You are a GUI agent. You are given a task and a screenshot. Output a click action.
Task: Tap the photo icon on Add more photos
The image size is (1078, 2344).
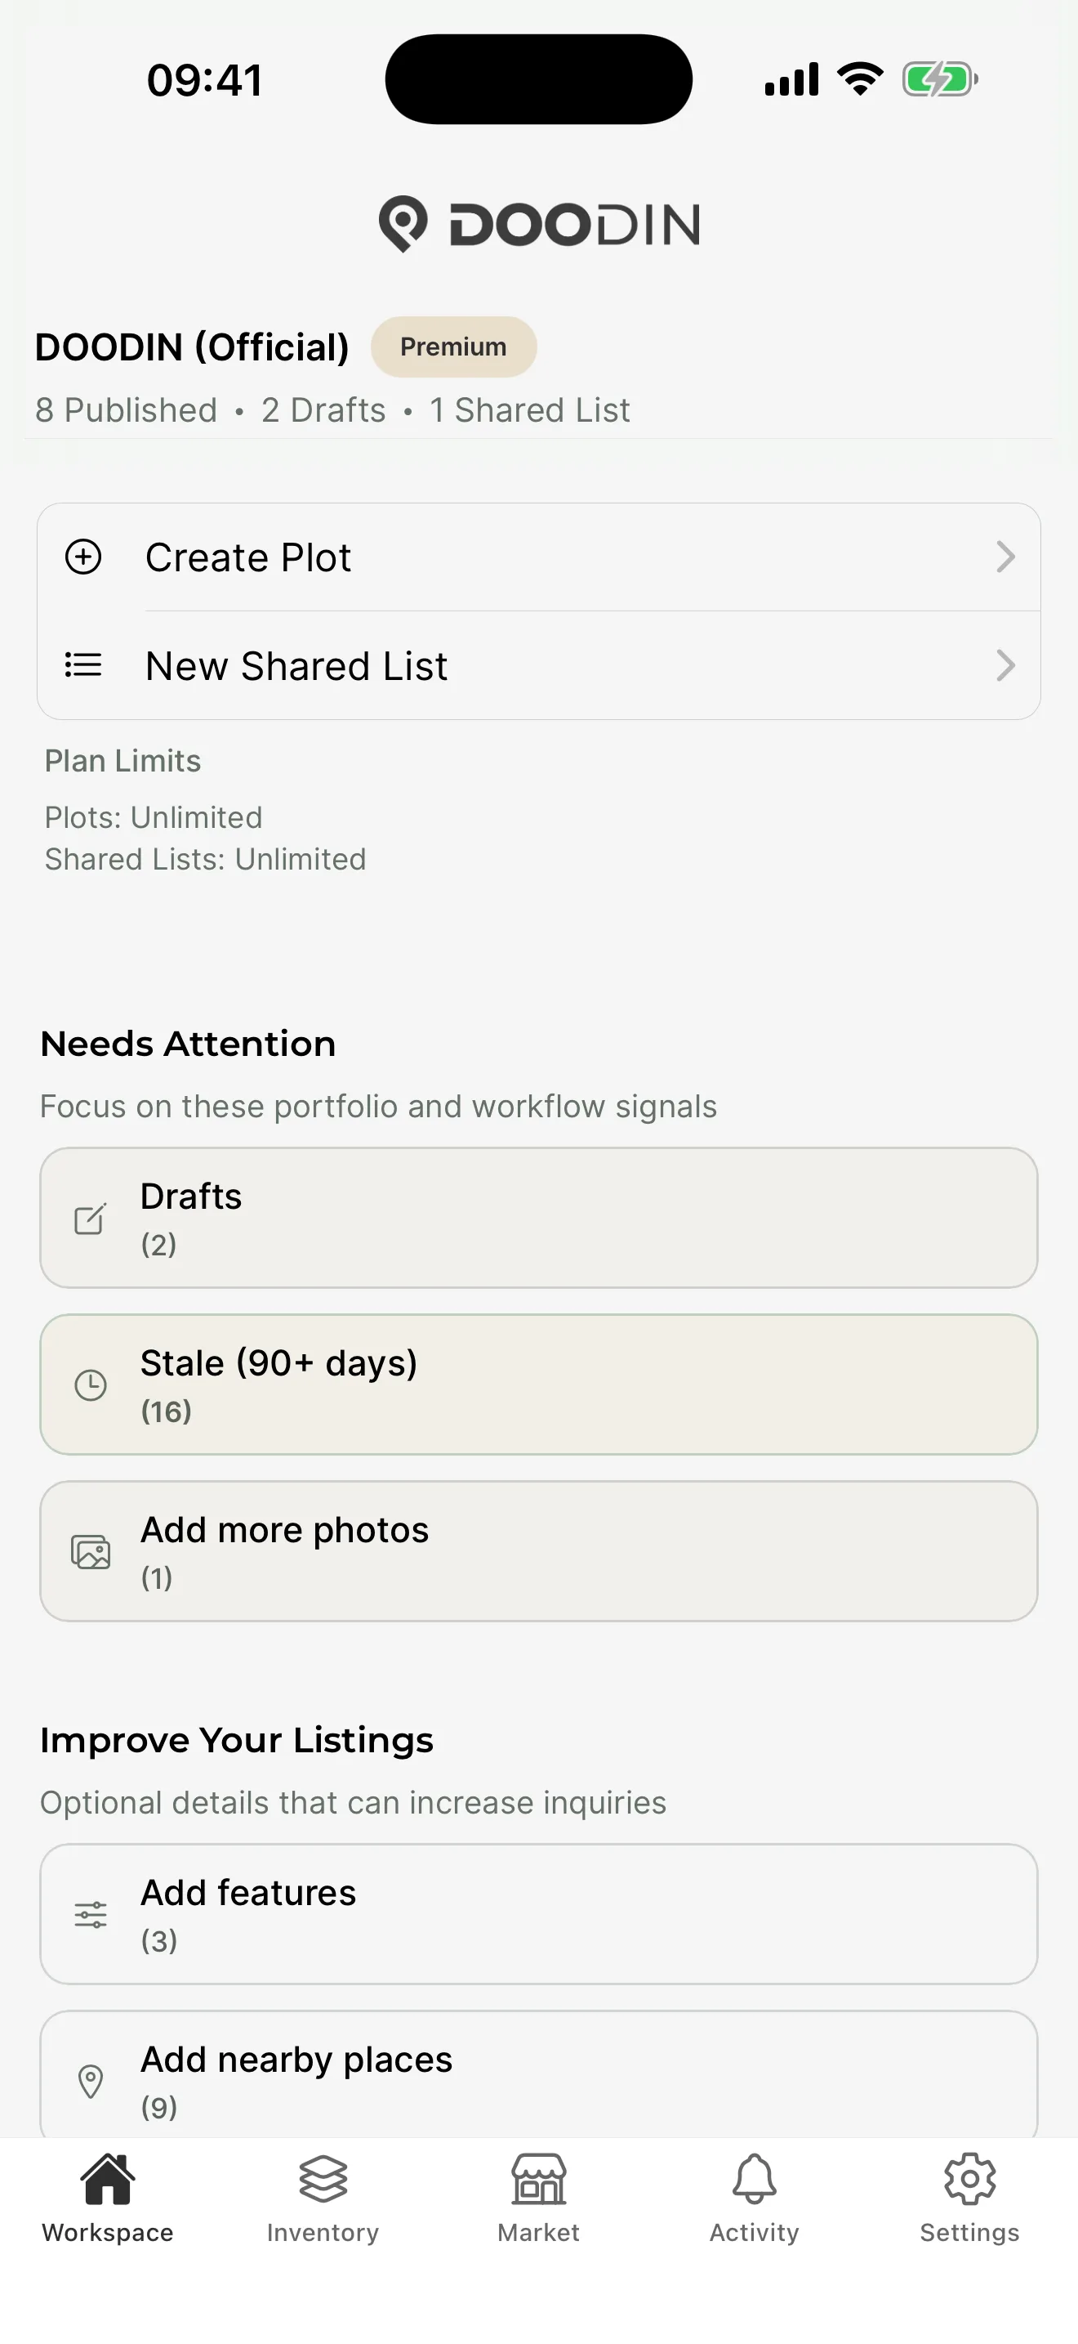pyautogui.click(x=90, y=1551)
